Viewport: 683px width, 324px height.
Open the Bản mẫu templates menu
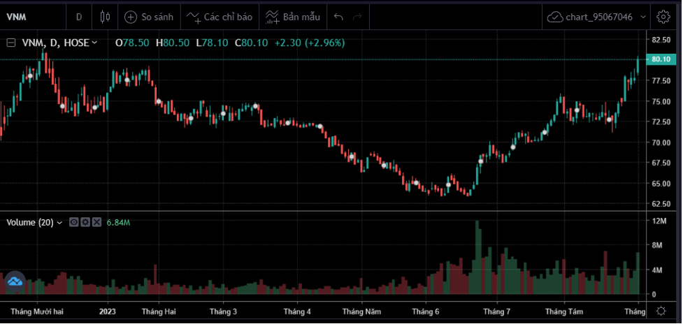(292, 16)
